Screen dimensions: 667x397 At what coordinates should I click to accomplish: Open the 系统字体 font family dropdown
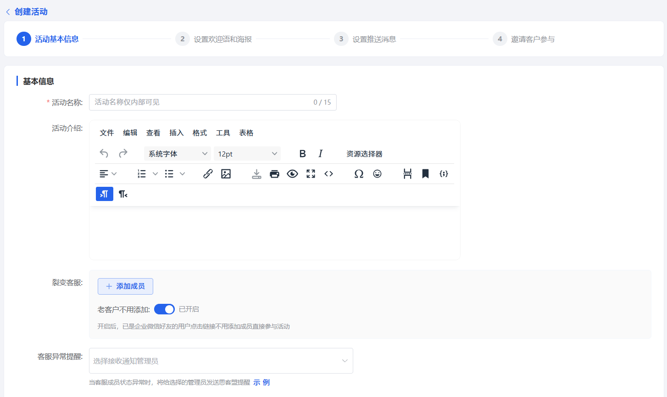[x=178, y=154]
